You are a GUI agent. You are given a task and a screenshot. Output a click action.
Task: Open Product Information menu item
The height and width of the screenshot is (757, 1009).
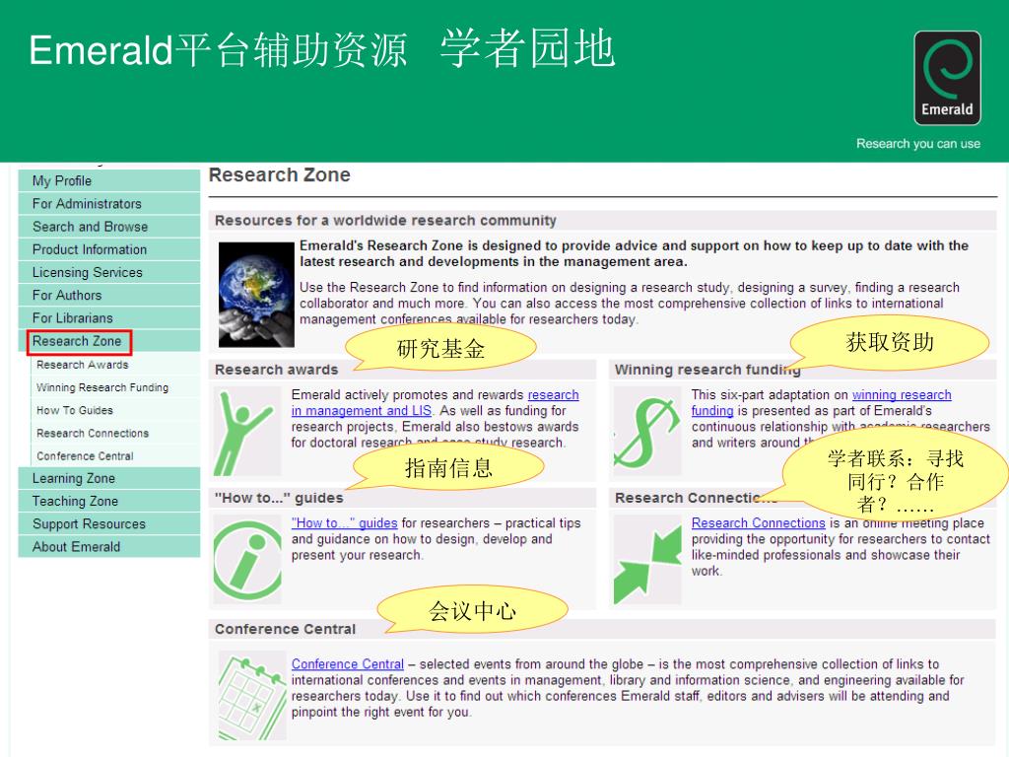pos(109,249)
